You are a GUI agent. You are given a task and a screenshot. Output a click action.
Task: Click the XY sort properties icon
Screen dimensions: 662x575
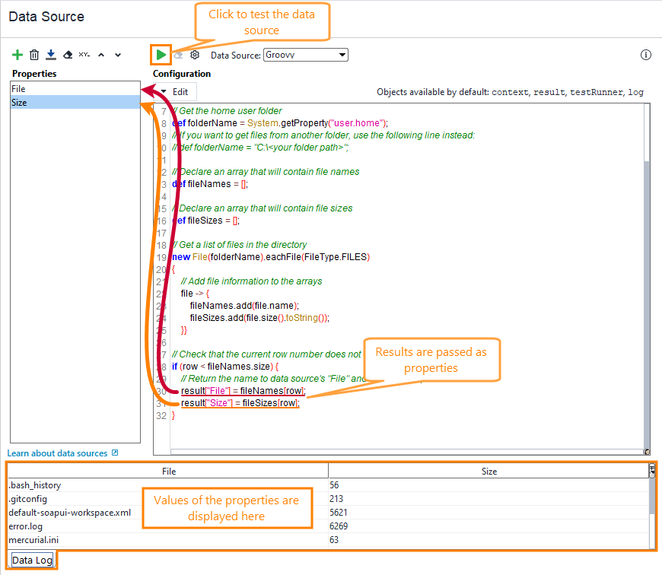pos(84,55)
